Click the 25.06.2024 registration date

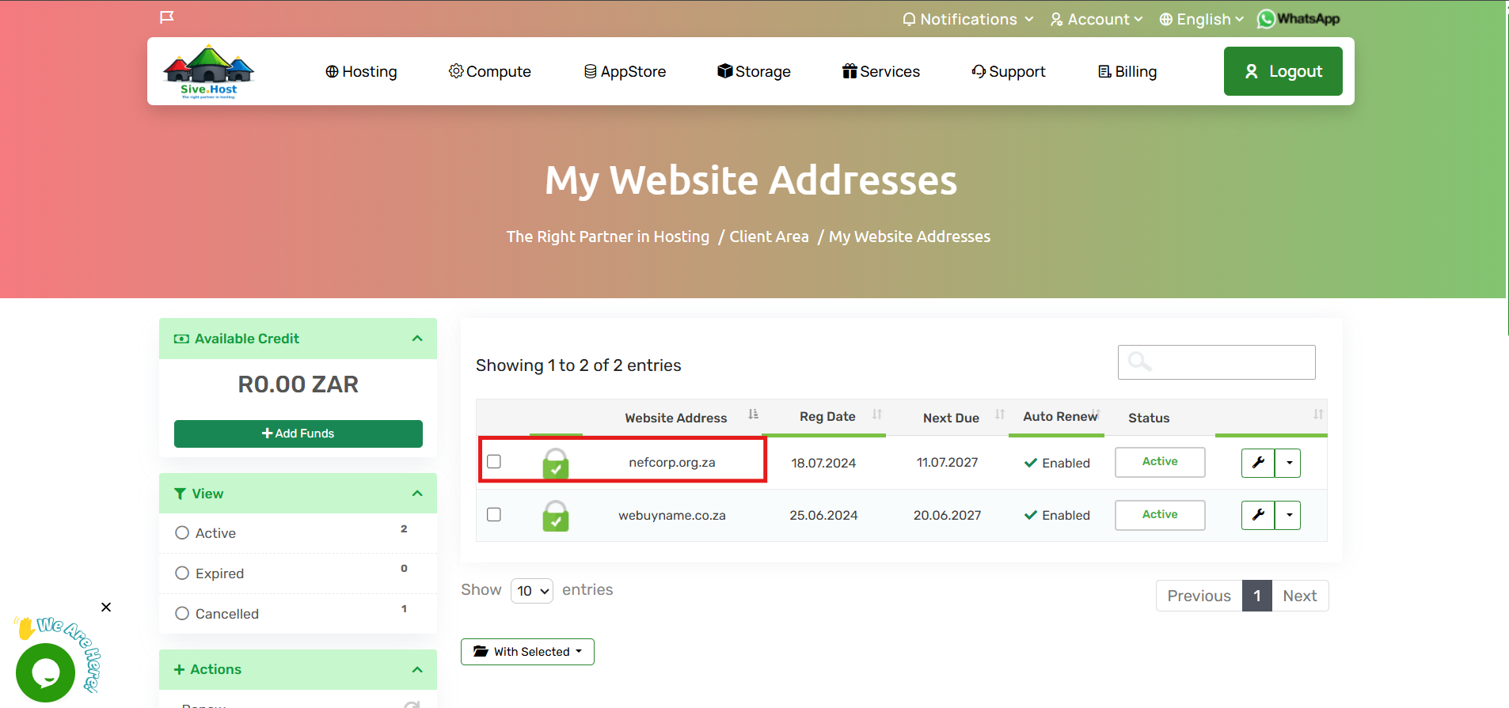pos(823,516)
